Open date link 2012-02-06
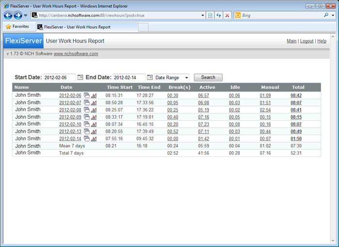339x247 pixels. (70, 95)
